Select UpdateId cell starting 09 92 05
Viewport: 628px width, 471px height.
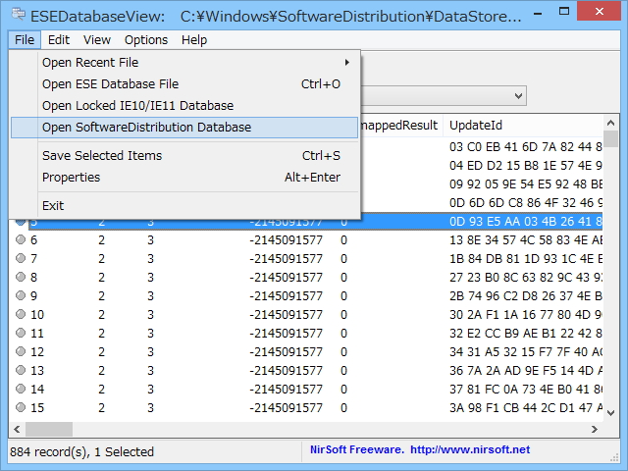(x=526, y=184)
